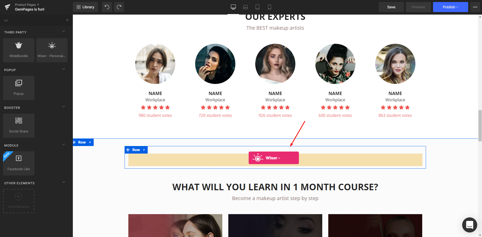This screenshot has height=237, width=482.
Task: Click the undo arrow icon
Action: pos(107,7)
